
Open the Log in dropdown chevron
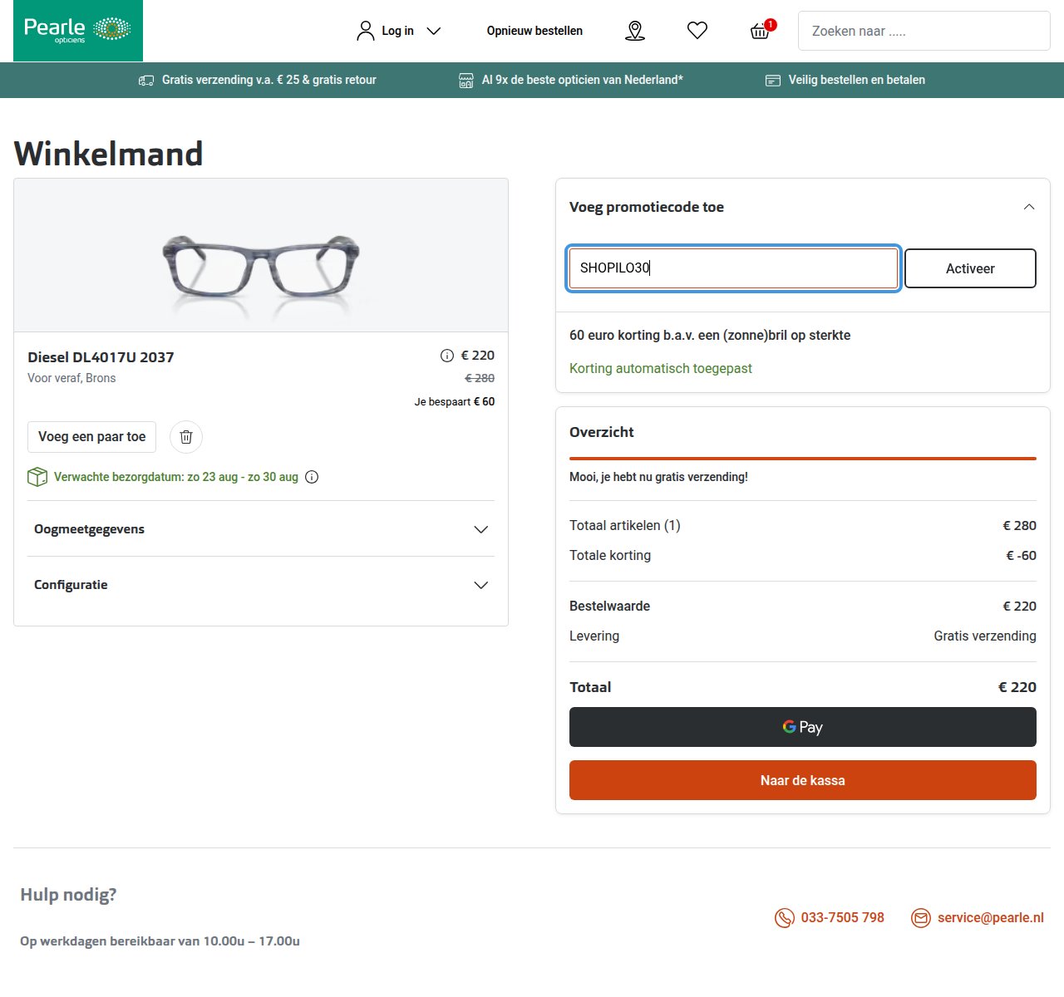pos(433,31)
